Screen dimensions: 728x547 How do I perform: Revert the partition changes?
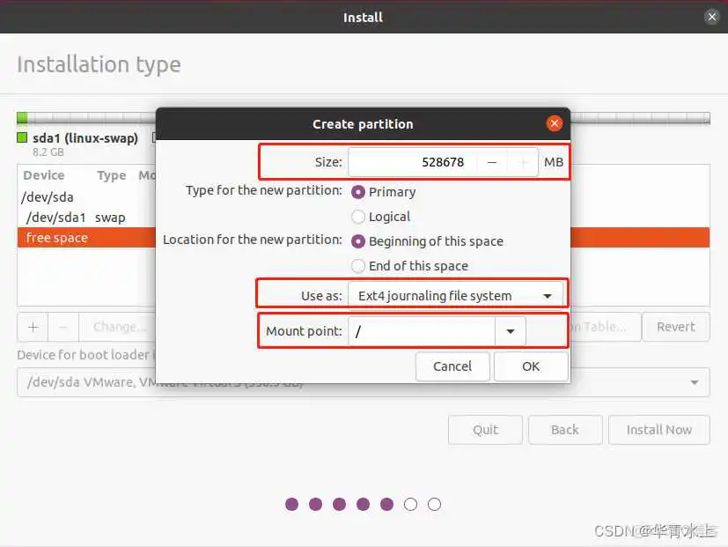(675, 327)
